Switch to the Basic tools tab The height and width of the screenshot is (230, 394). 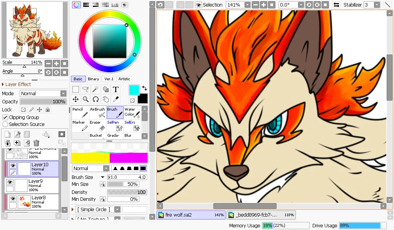[78, 79]
